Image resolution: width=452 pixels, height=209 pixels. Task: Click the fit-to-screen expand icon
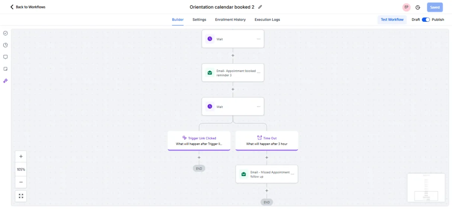coord(21,196)
